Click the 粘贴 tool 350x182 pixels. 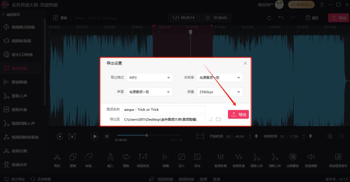(89, 160)
